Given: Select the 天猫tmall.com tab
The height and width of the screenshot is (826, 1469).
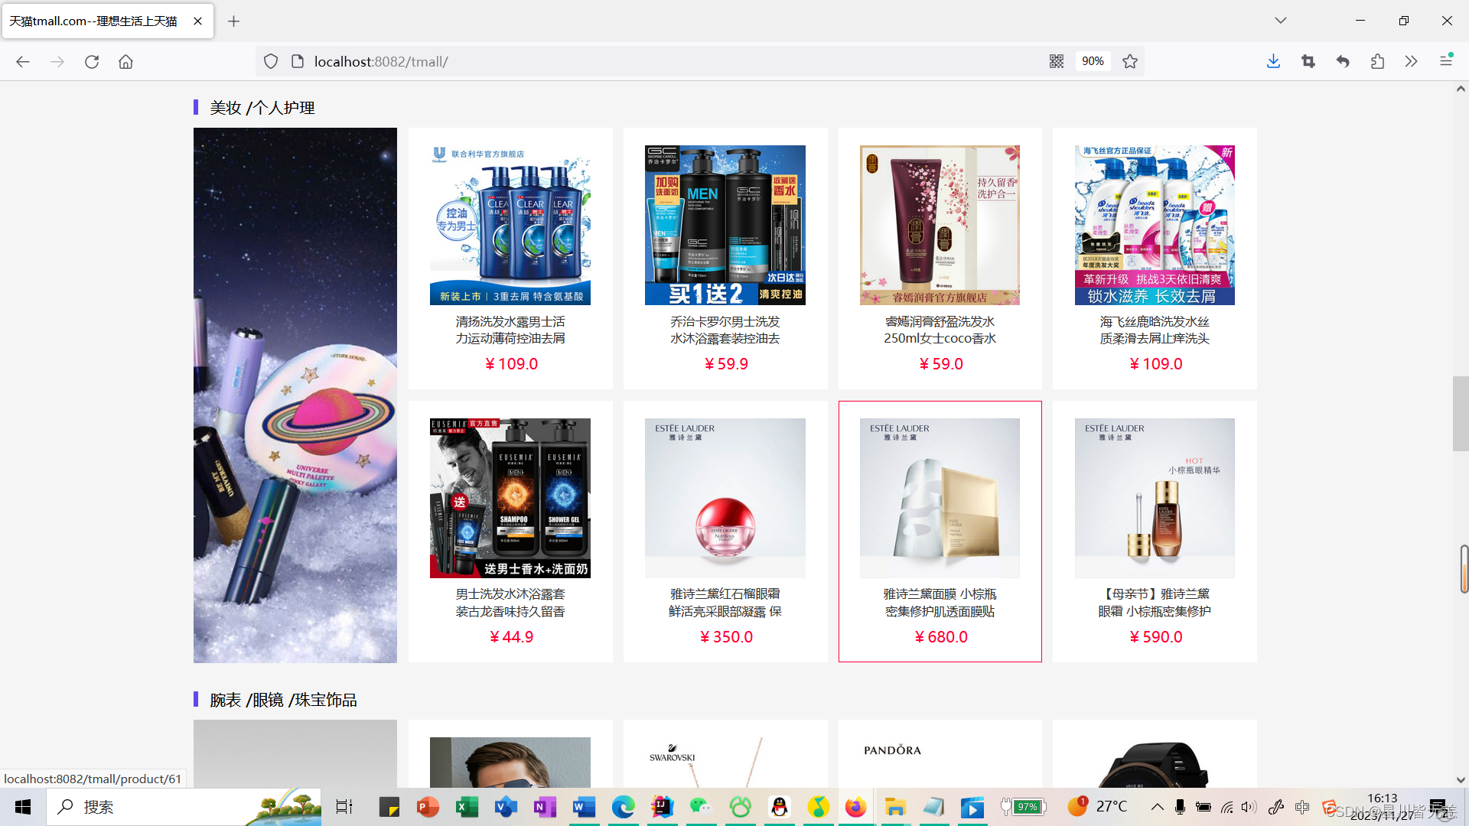Looking at the screenshot, I should [x=108, y=21].
